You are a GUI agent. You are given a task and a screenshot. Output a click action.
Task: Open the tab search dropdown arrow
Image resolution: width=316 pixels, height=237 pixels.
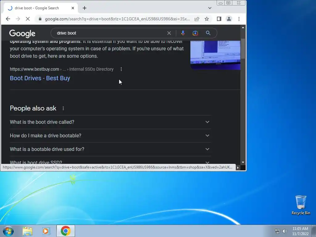tap(210, 8)
